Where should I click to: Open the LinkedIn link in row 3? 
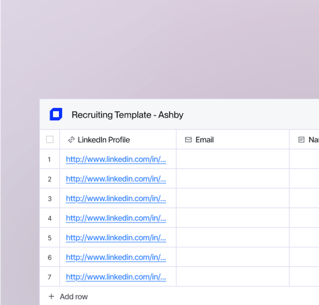coord(116,199)
